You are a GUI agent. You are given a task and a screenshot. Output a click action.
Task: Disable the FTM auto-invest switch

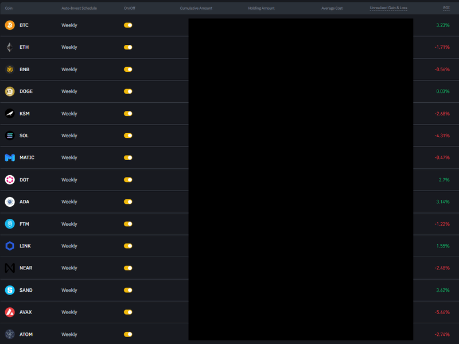coord(128,224)
